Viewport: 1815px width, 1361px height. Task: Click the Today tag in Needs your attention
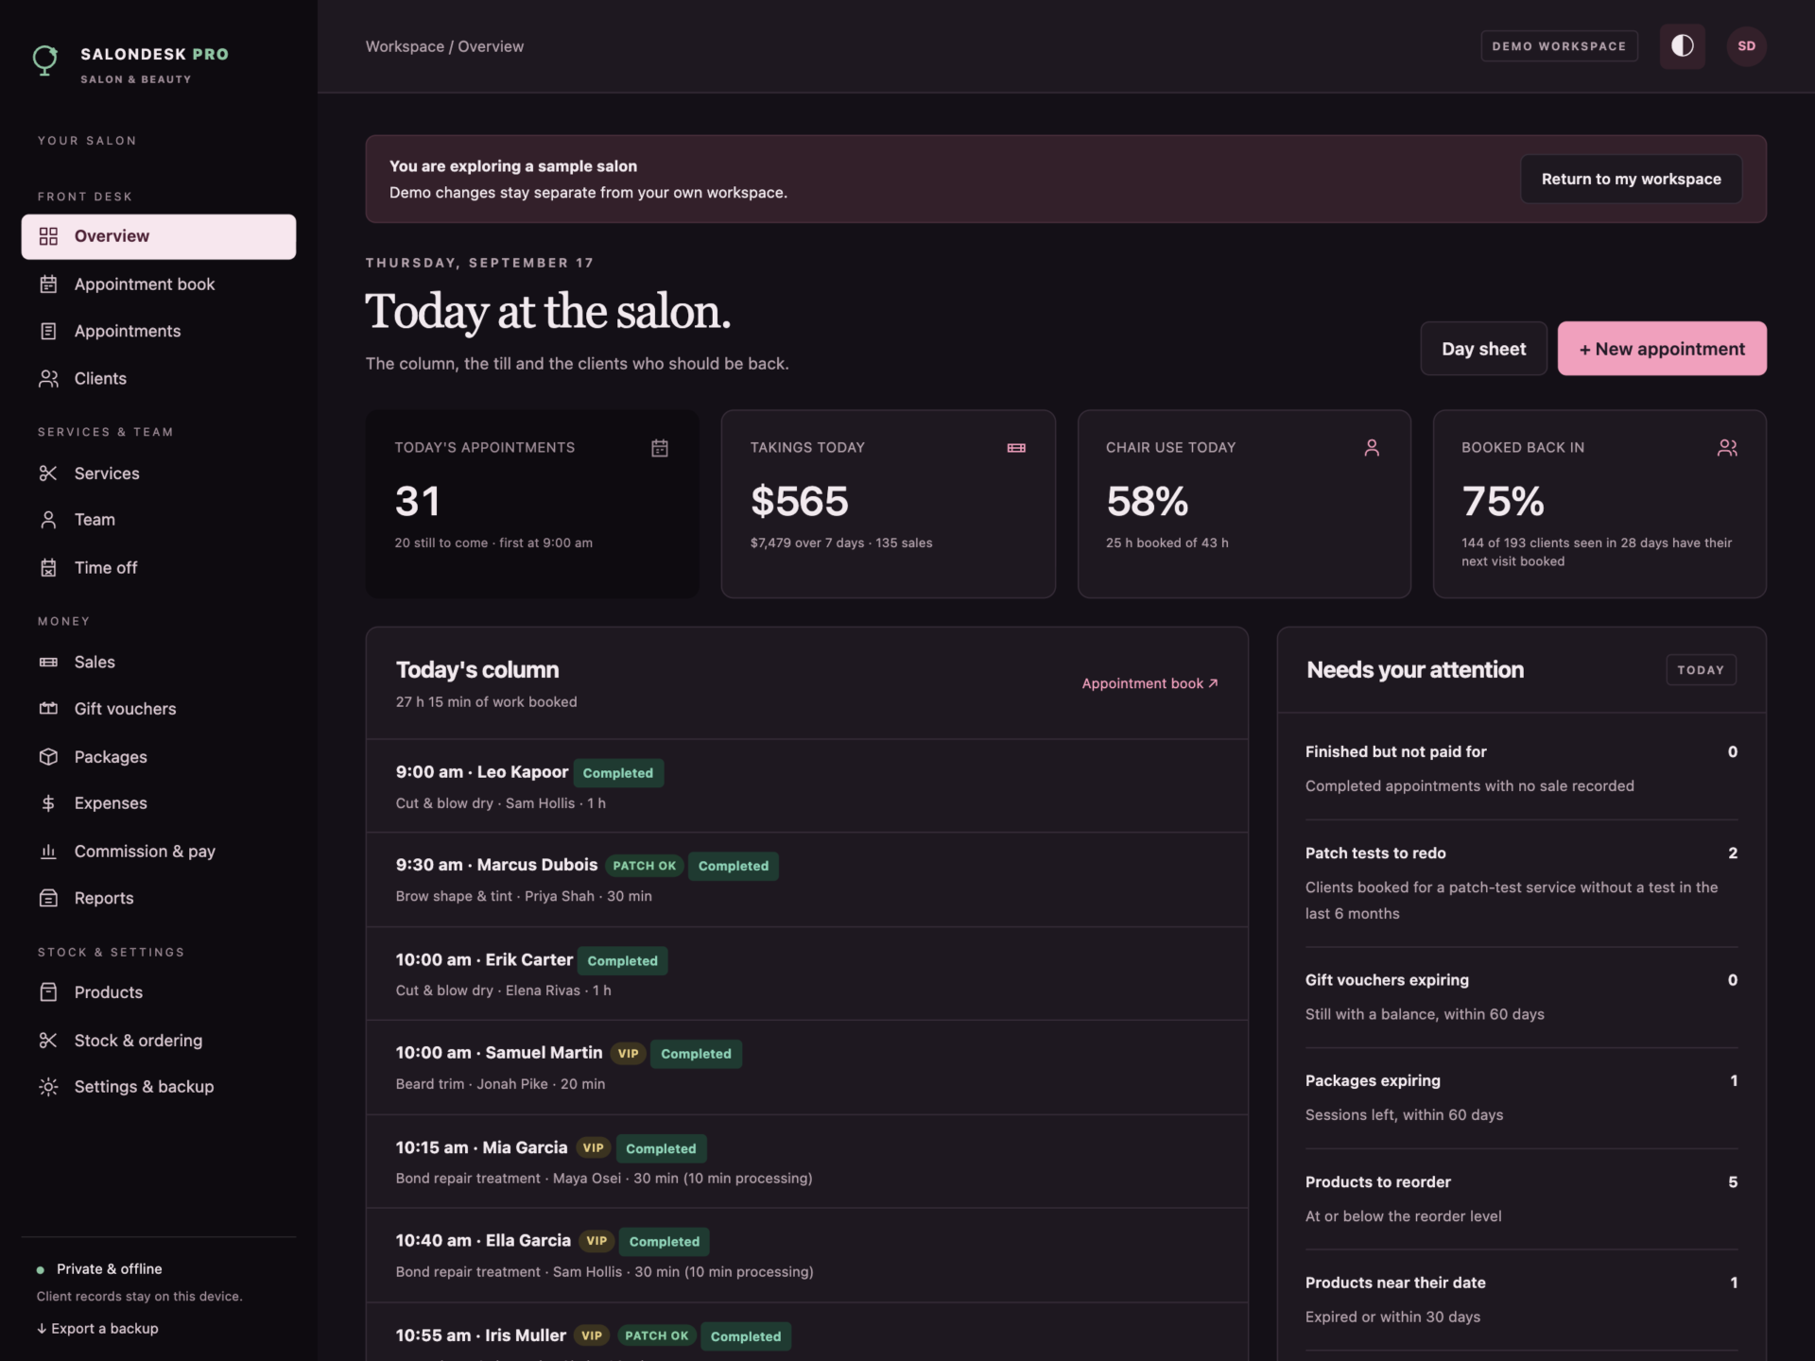(1701, 670)
